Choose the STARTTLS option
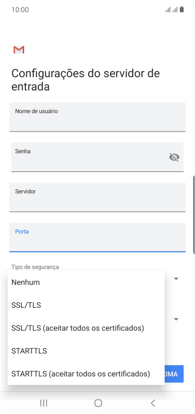Image resolution: width=195 pixels, height=414 pixels. pyautogui.click(x=86, y=351)
